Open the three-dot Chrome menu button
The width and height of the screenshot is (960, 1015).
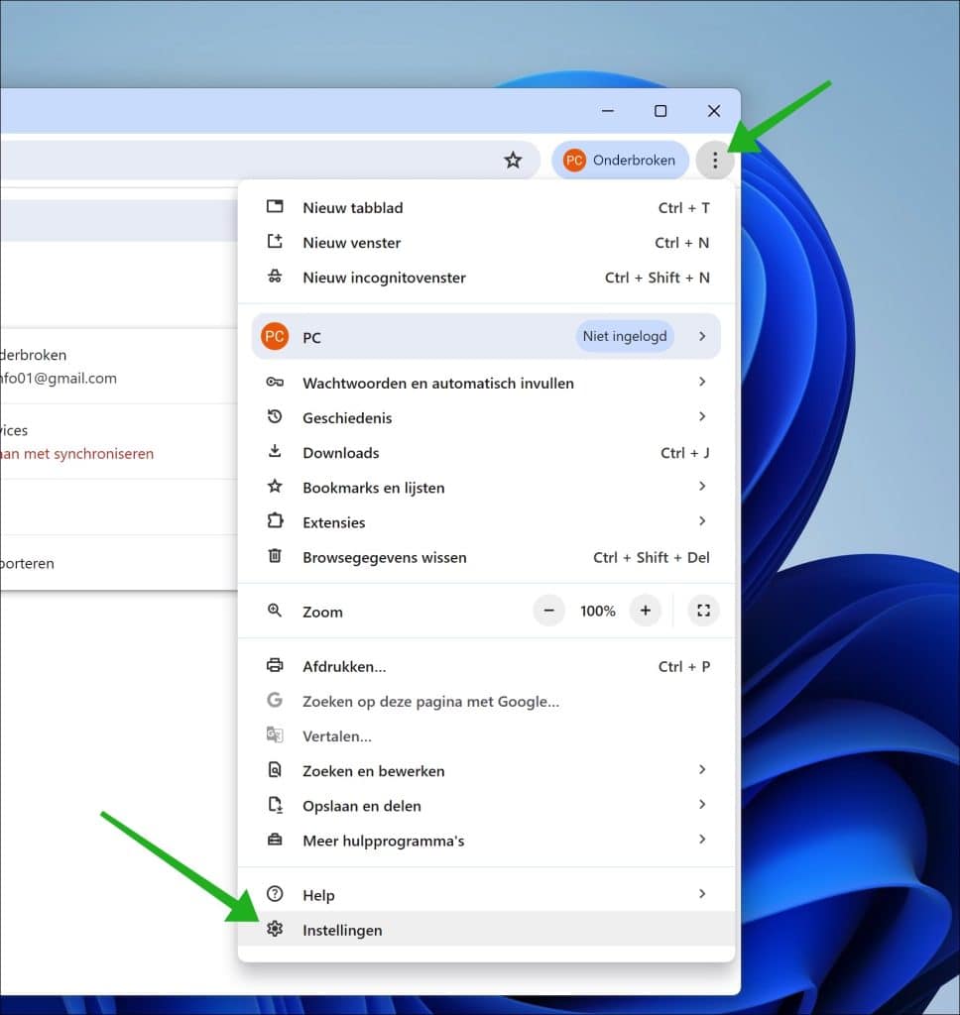click(x=714, y=160)
